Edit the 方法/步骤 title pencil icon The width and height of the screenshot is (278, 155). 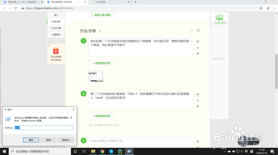(x=100, y=31)
